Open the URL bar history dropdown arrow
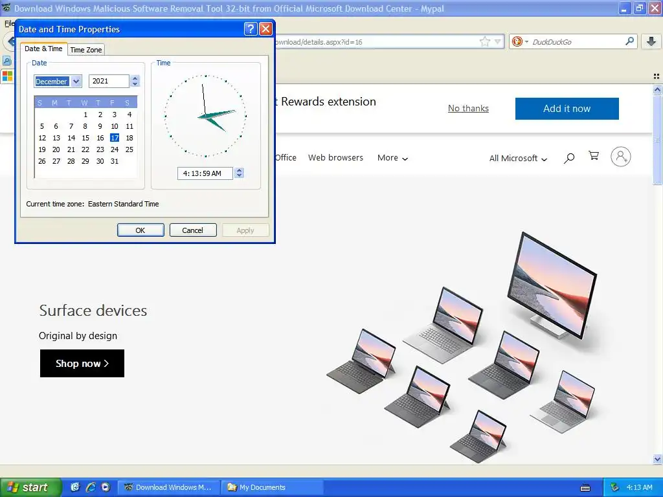The width and height of the screenshot is (663, 497). click(498, 41)
